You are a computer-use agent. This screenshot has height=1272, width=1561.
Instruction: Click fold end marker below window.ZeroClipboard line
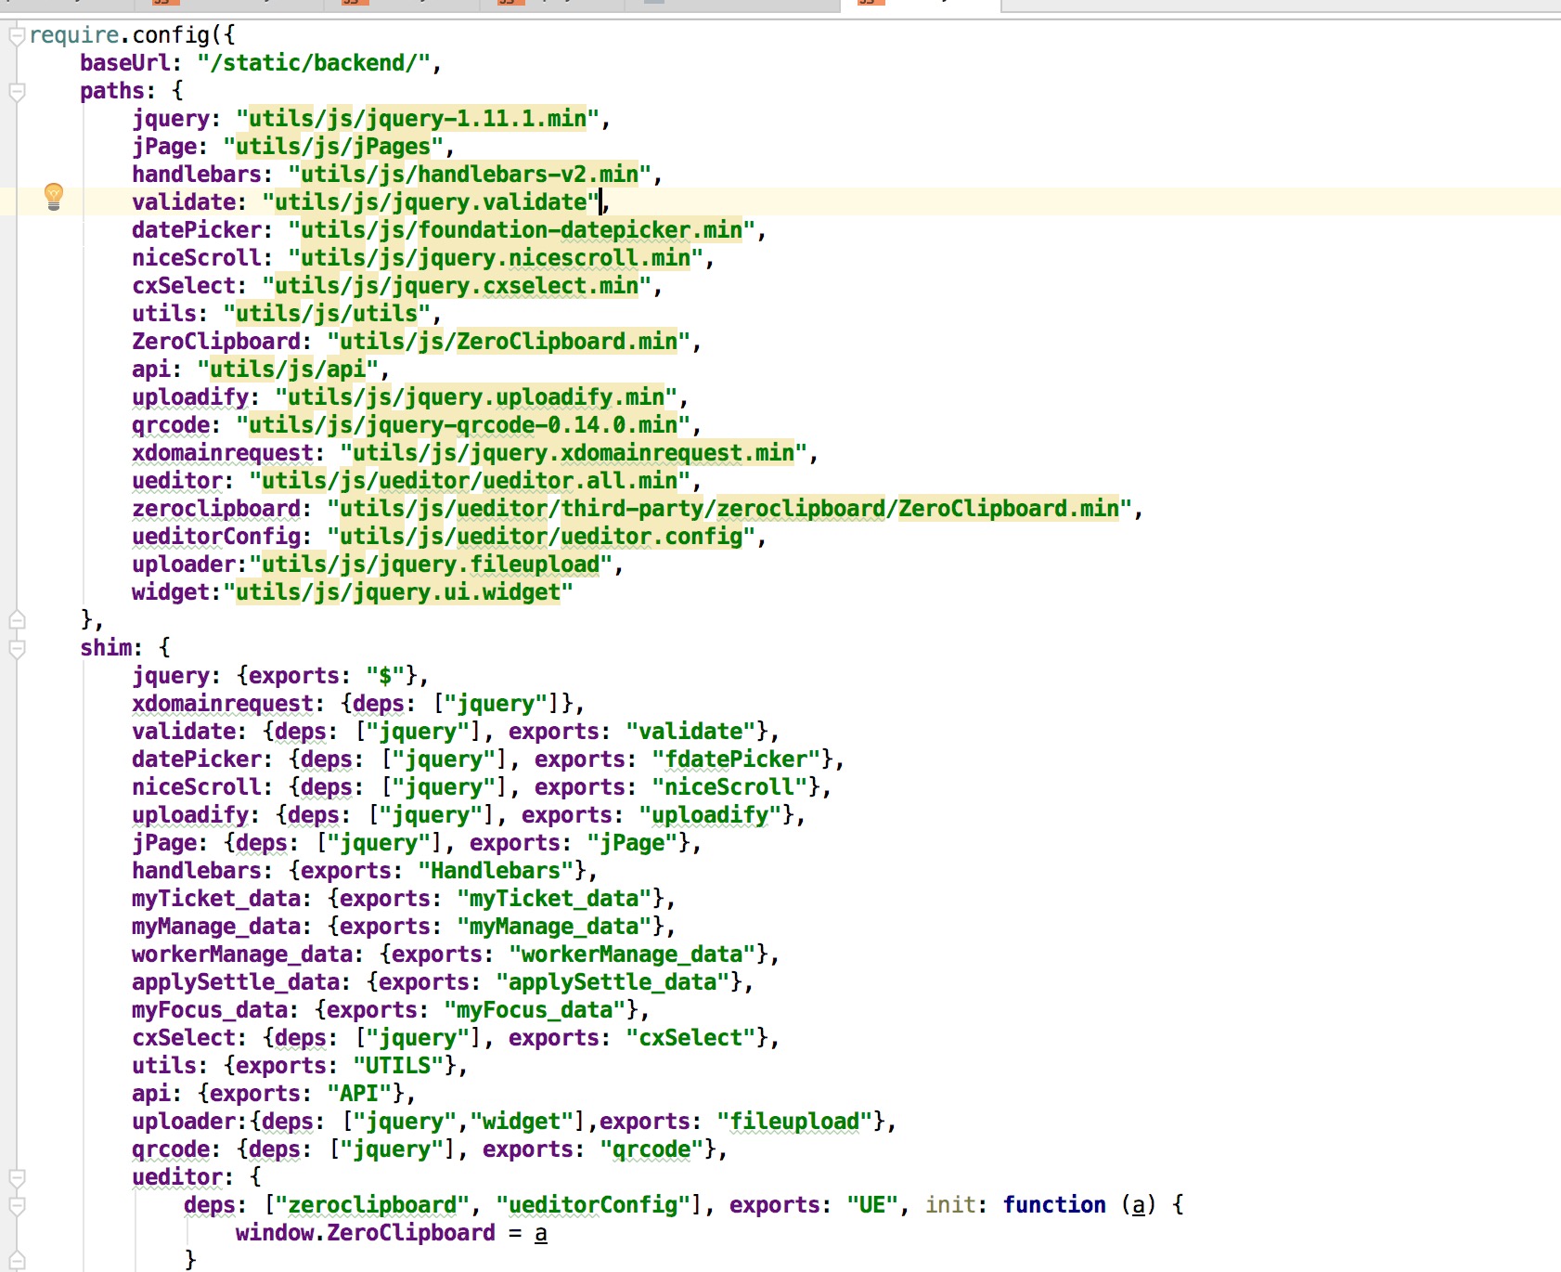coord(17,1260)
